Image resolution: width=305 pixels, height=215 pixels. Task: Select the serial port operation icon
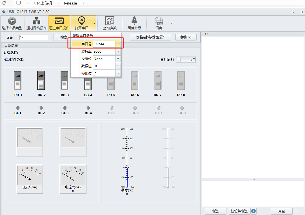59,21
